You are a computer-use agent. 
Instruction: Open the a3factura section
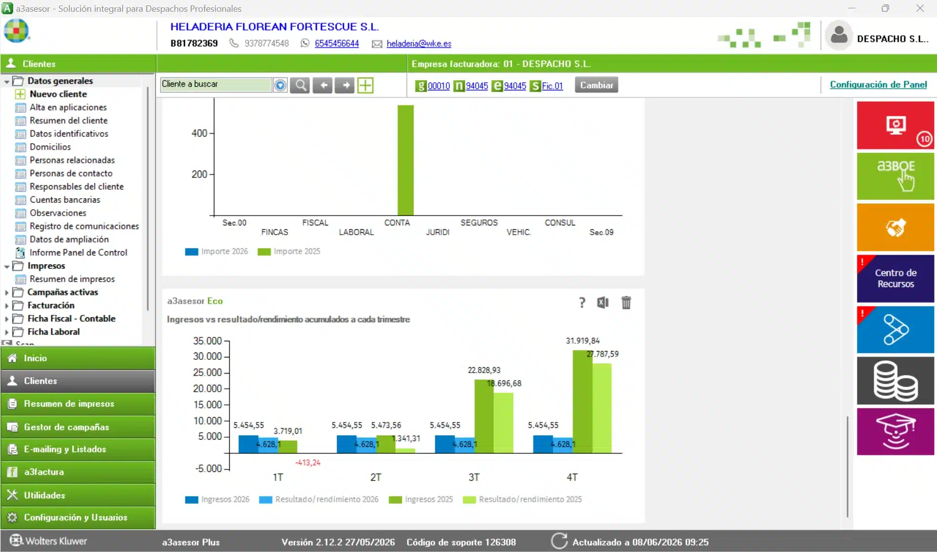point(78,472)
